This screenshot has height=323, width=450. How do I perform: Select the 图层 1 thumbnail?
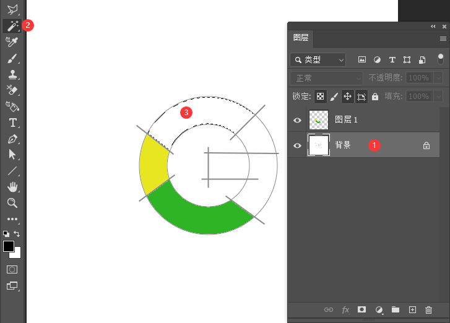pos(319,119)
